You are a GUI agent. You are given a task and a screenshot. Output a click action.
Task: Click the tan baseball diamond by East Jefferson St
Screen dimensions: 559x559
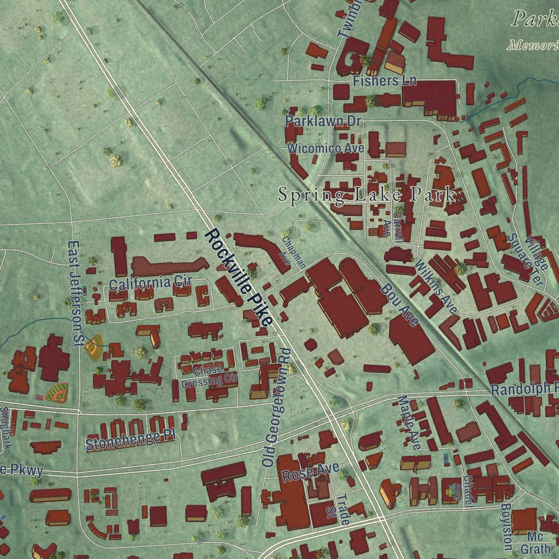tap(95, 347)
